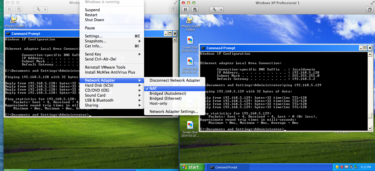The width and height of the screenshot is (375, 171).
Task: Click Command Prompt taskbar button in right VM
Action: pos(228,167)
